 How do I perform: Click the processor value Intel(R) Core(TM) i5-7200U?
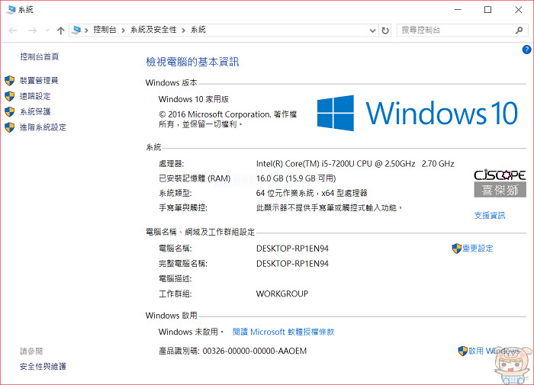(355, 164)
